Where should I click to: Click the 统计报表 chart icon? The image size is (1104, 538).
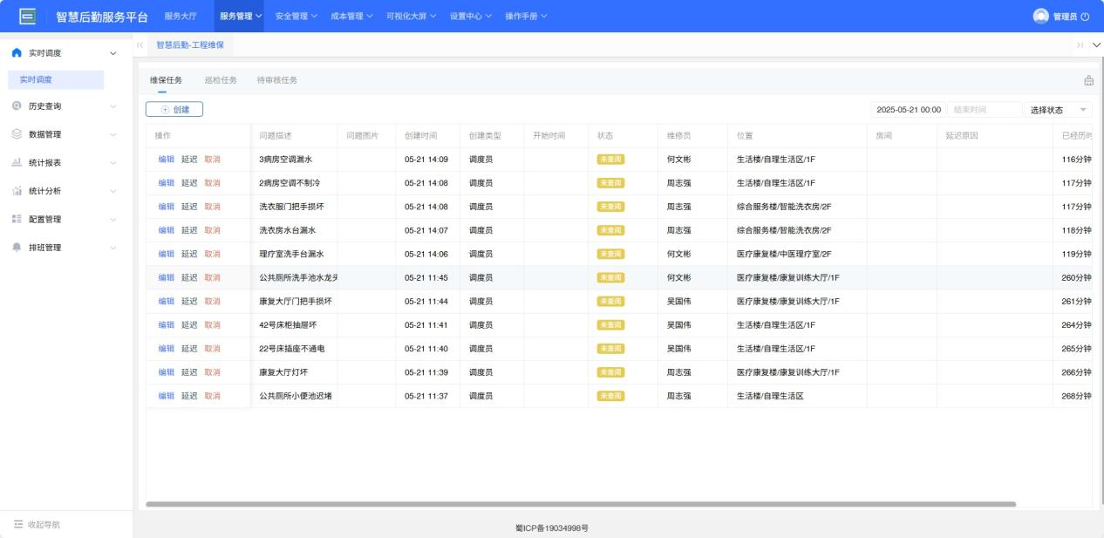coord(17,163)
